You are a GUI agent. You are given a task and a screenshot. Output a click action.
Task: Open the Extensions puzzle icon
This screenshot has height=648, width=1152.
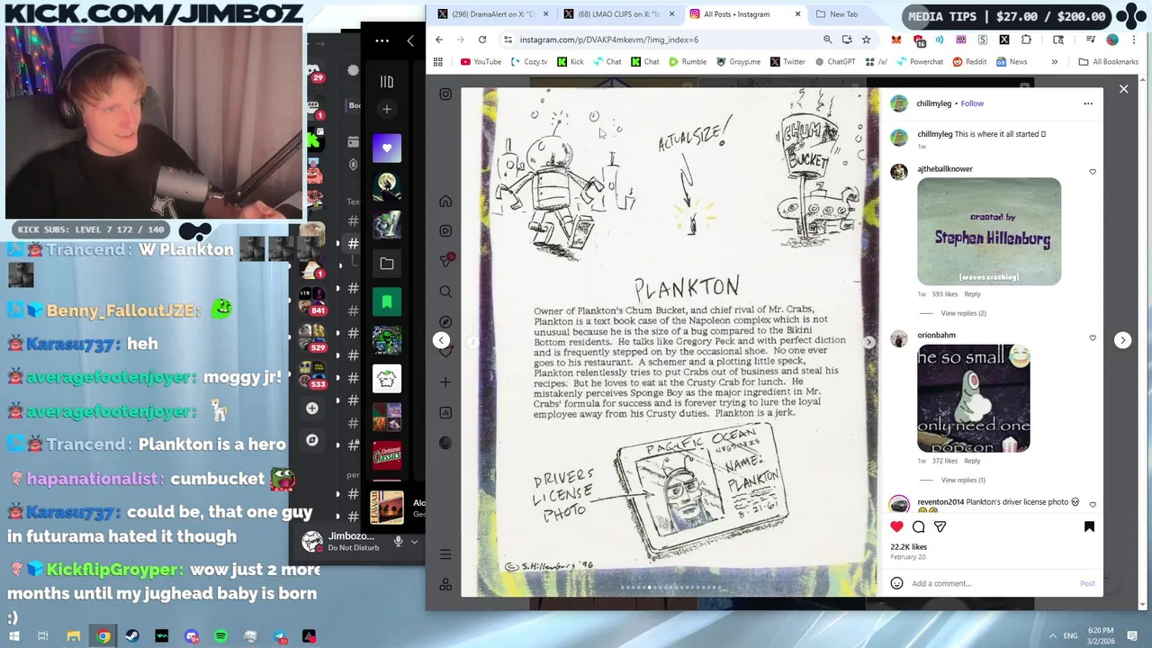[1026, 40]
